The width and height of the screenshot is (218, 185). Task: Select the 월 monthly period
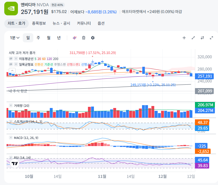48,38
